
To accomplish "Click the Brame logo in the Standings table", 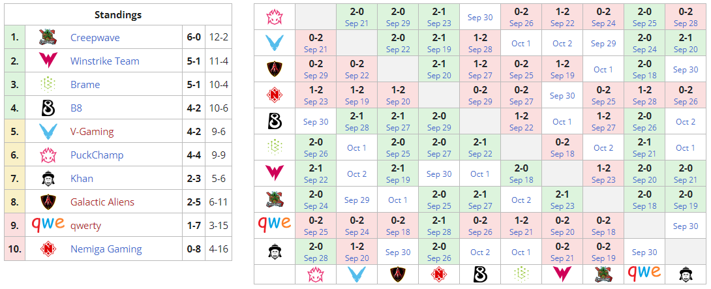I will click(x=48, y=85).
